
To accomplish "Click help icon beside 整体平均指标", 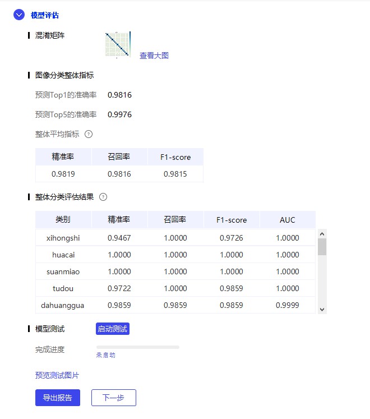I will [88, 134].
